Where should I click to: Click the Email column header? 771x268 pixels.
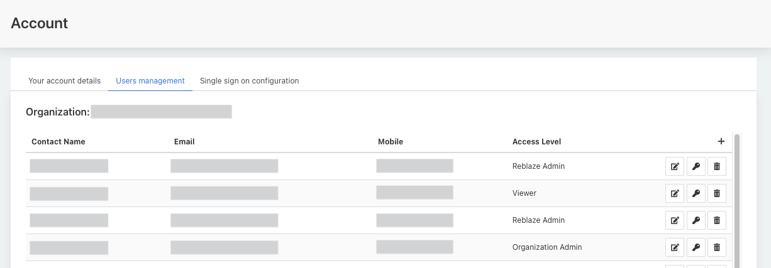(184, 142)
